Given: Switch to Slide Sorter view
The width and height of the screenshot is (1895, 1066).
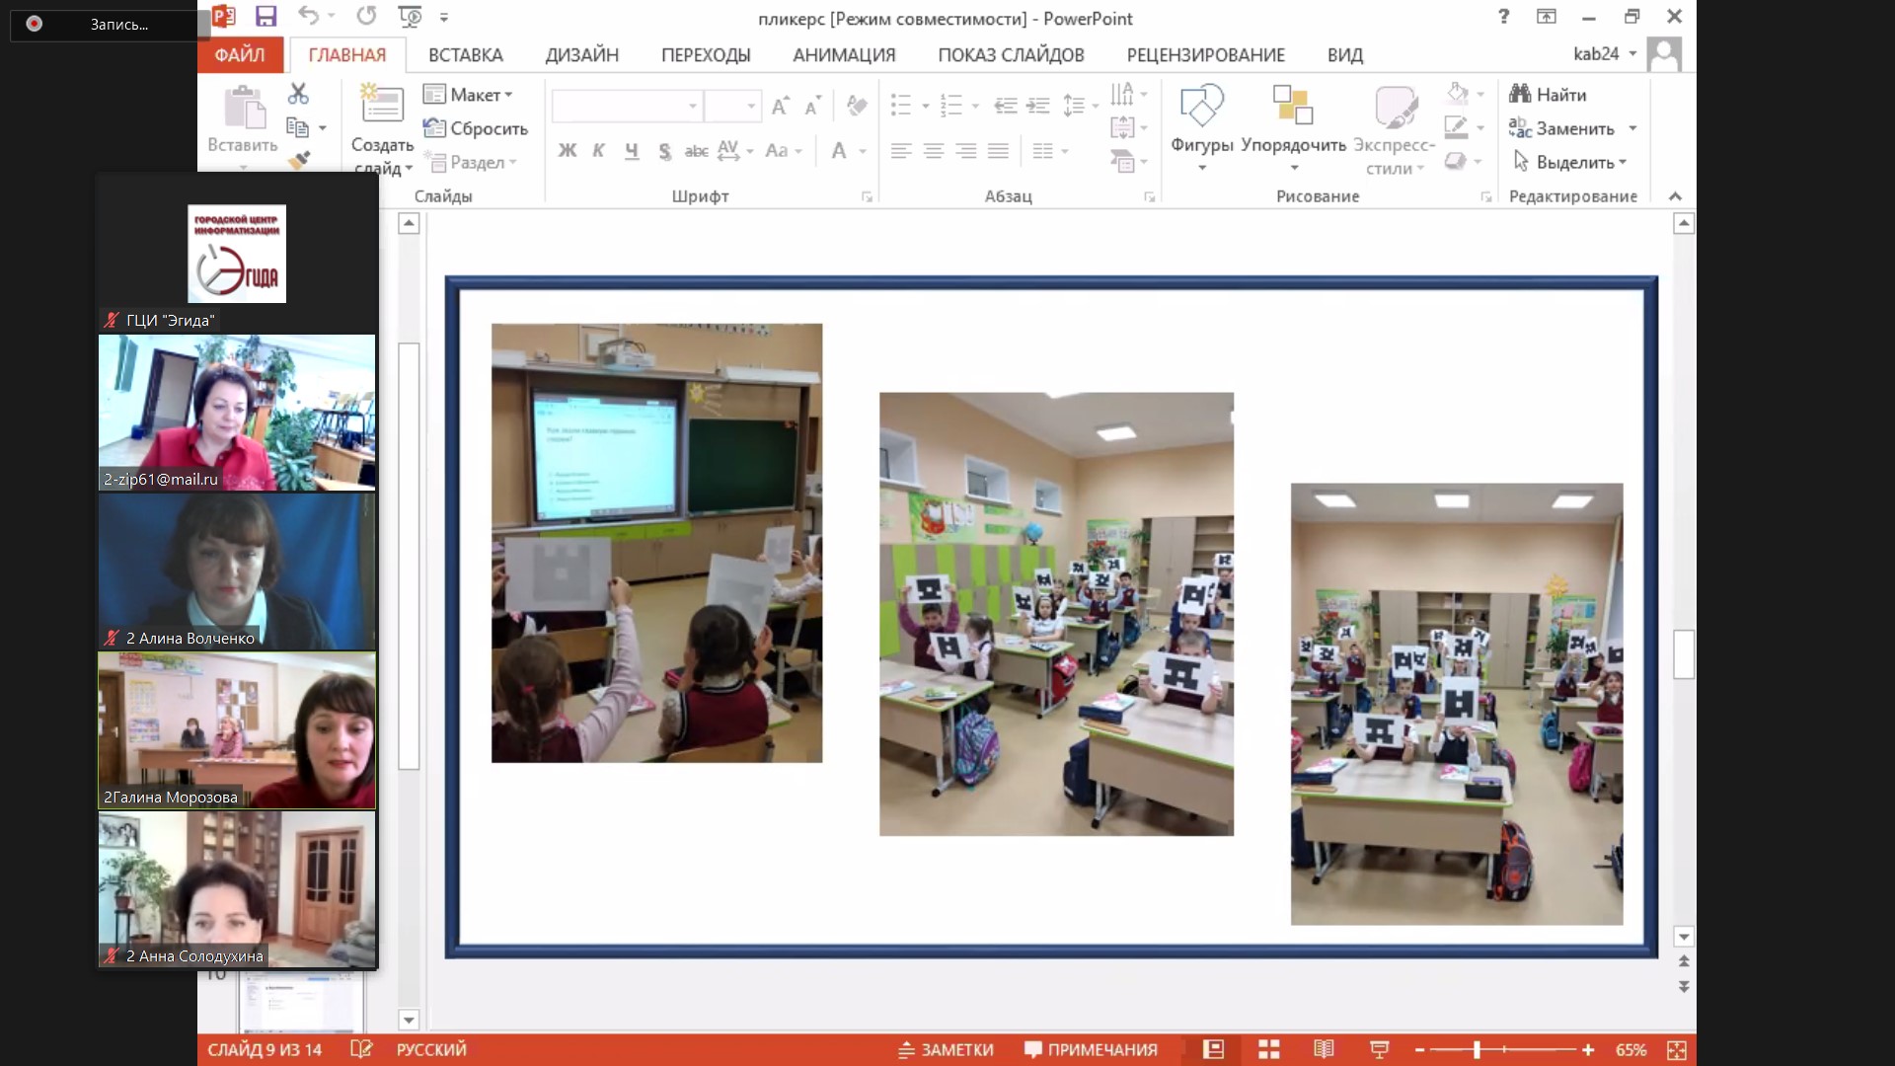Looking at the screenshot, I should coord(1269,1049).
